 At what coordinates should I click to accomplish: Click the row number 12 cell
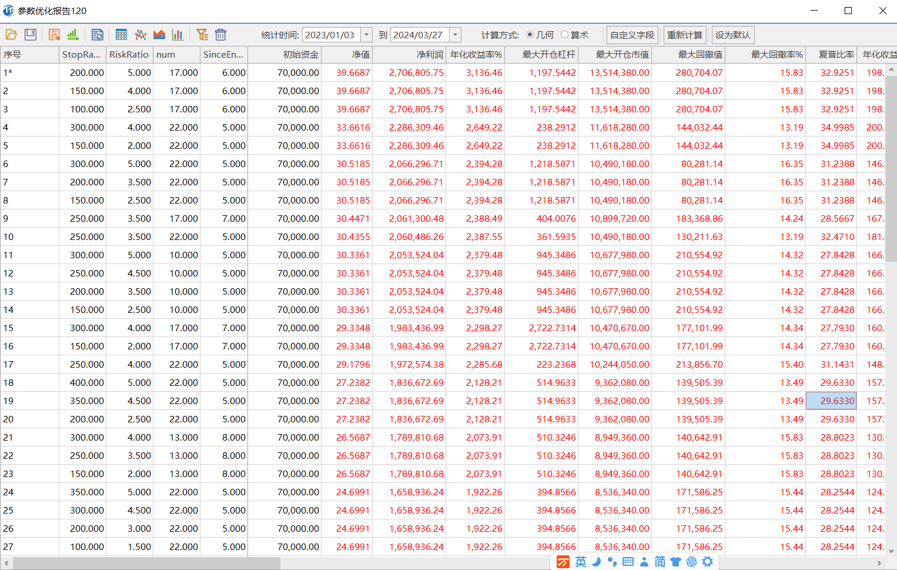tap(29, 274)
